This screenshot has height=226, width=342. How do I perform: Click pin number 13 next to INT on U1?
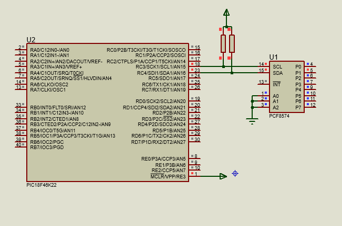(x=261, y=82)
